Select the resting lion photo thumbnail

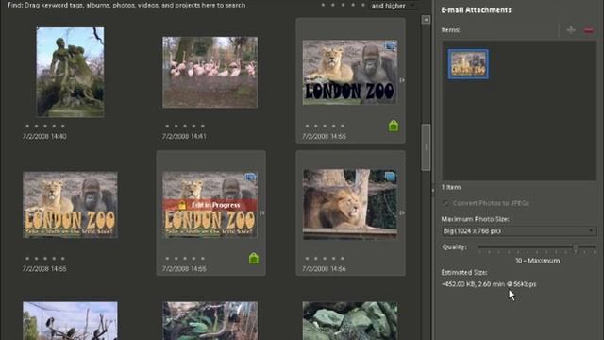[x=350, y=205]
